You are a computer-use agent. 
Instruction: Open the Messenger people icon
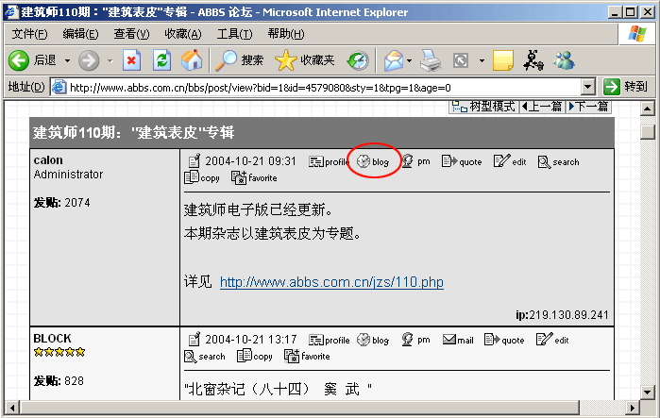[x=564, y=60]
